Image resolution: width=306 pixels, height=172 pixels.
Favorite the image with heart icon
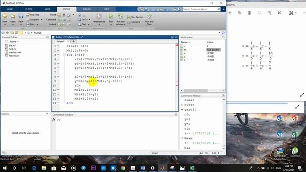pyautogui.click(x=259, y=13)
